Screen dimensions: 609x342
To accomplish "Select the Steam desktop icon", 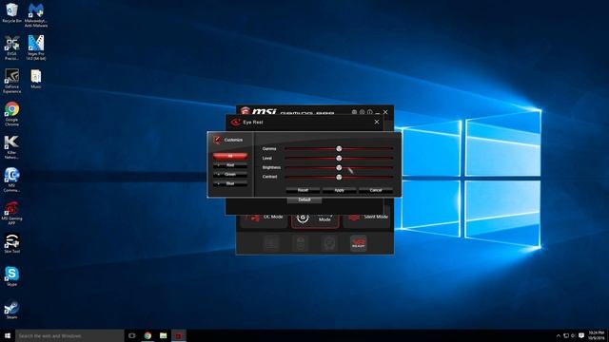I will pyautogui.click(x=11, y=310).
